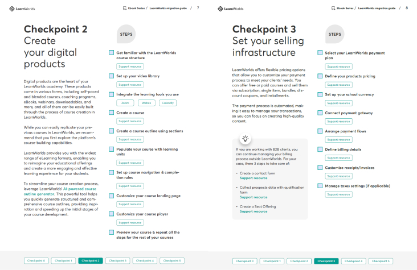This screenshot has height=270, width=417.
Task: Check the 'Connect payment gateway' box
Action: point(320,113)
